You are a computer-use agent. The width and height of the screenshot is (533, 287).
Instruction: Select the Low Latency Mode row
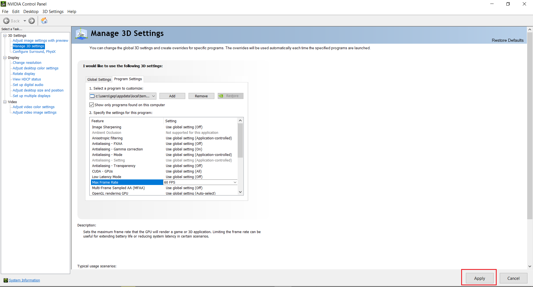[164, 177]
